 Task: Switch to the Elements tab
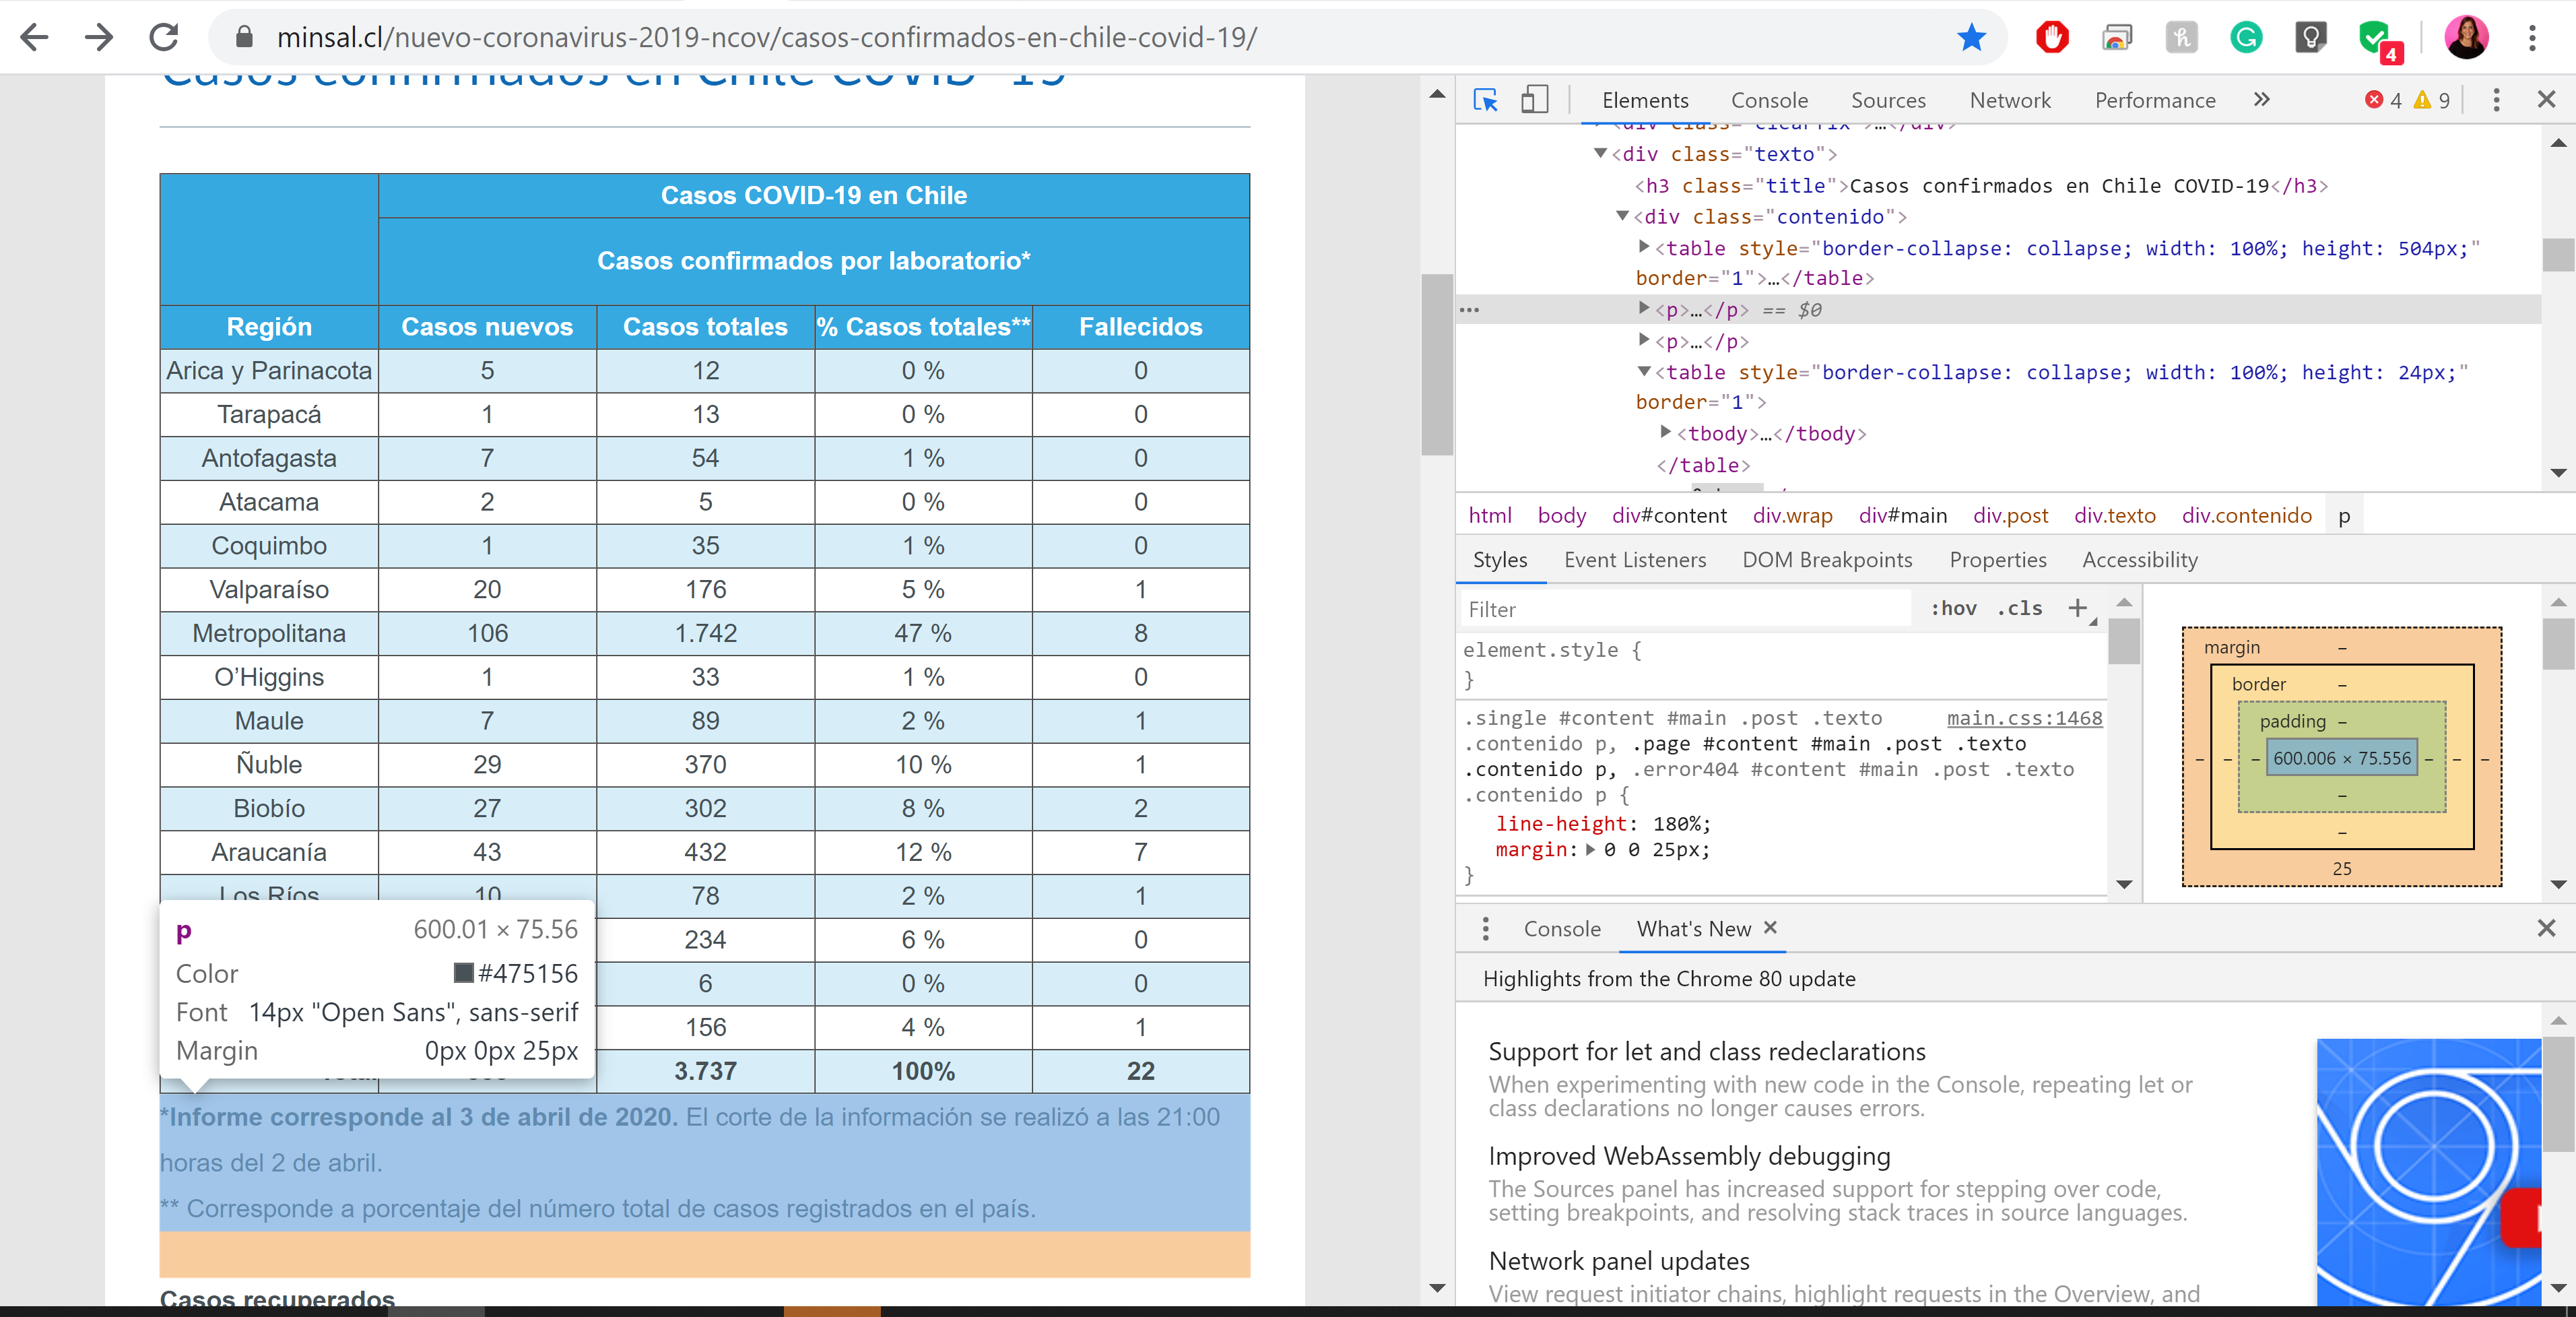pos(1644,100)
